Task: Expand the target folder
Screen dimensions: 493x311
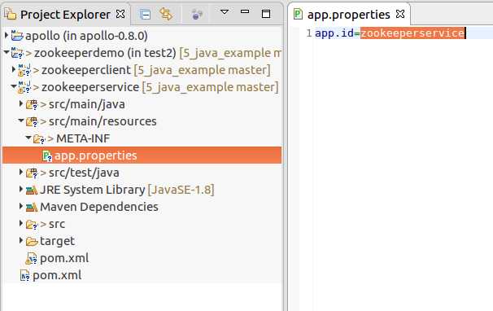Action: click(x=21, y=240)
